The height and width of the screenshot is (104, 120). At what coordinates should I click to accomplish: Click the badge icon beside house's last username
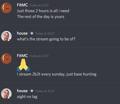click(31, 91)
